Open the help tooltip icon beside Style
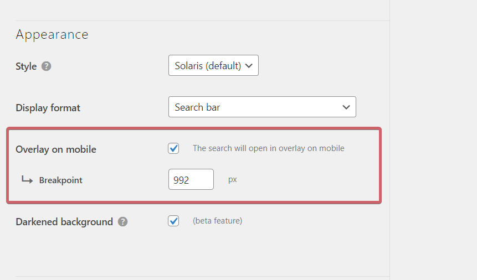 click(x=46, y=66)
